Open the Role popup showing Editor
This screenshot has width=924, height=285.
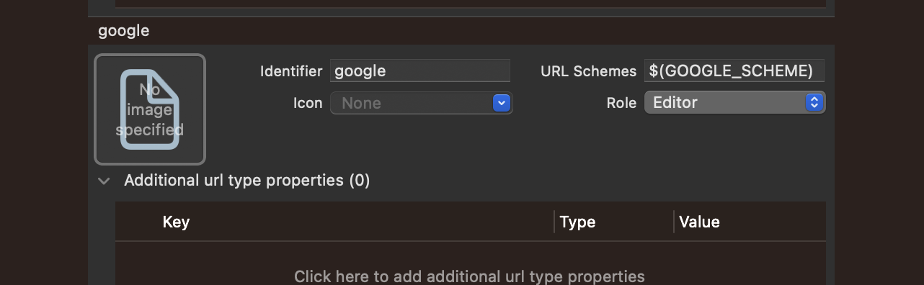click(x=734, y=102)
